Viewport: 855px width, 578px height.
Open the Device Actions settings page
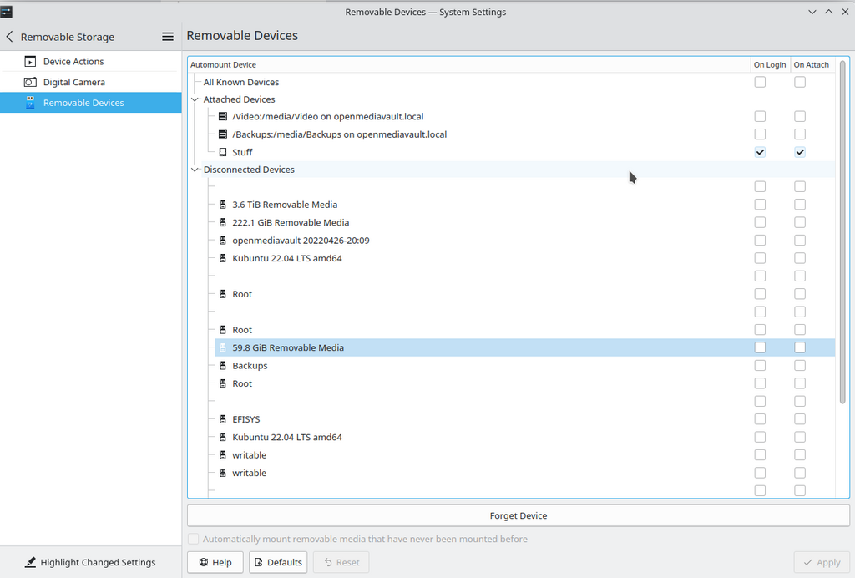pos(73,62)
